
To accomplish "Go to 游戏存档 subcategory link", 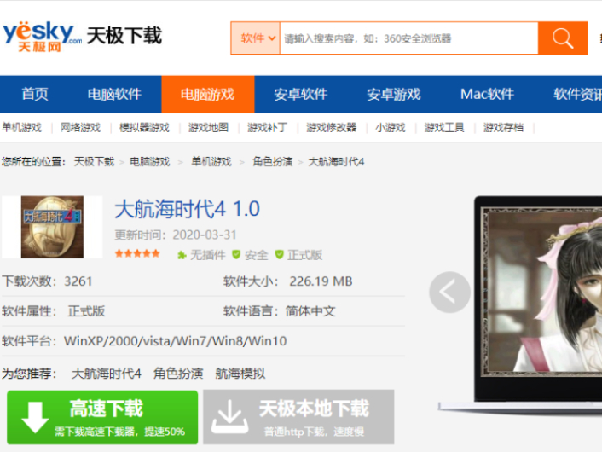I will (x=503, y=127).
